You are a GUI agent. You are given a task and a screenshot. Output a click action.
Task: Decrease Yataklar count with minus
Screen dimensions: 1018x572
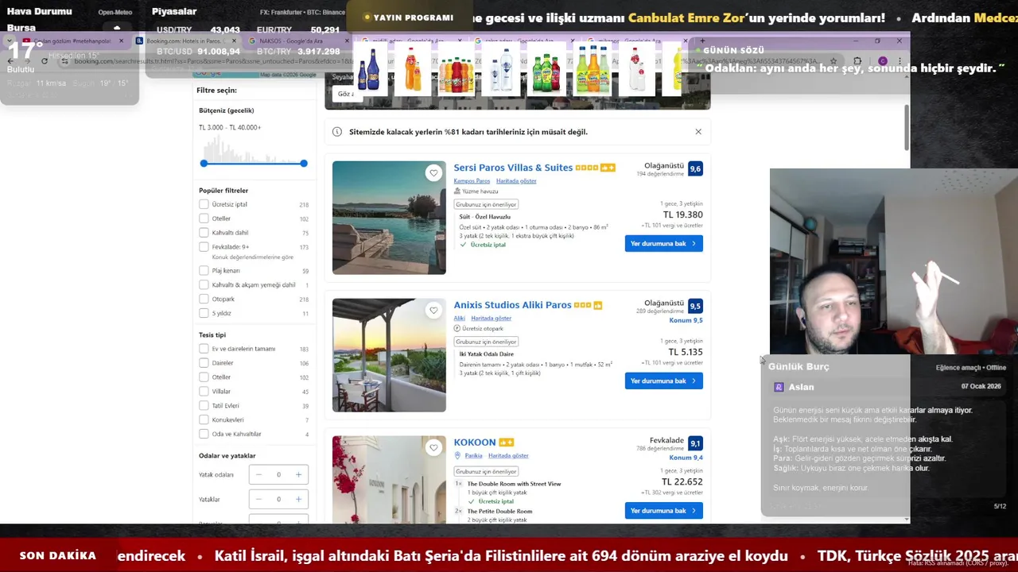point(258,500)
